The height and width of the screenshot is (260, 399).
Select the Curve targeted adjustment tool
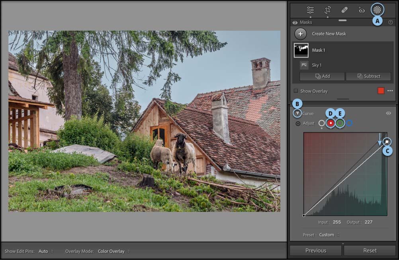click(x=298, y=124)
